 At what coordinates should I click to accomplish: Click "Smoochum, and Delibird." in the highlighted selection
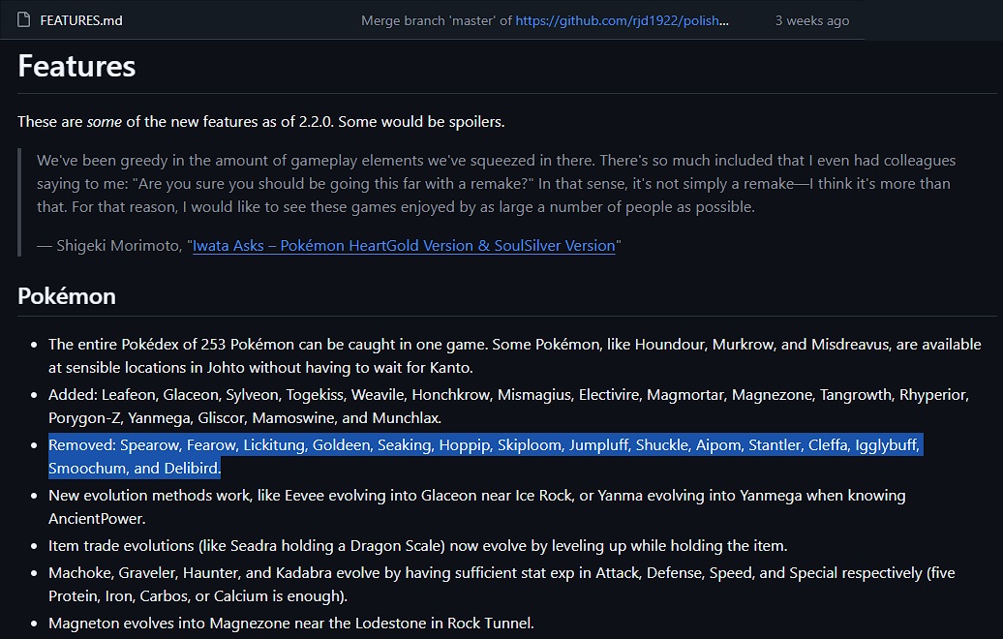click(x=135, y=469)
